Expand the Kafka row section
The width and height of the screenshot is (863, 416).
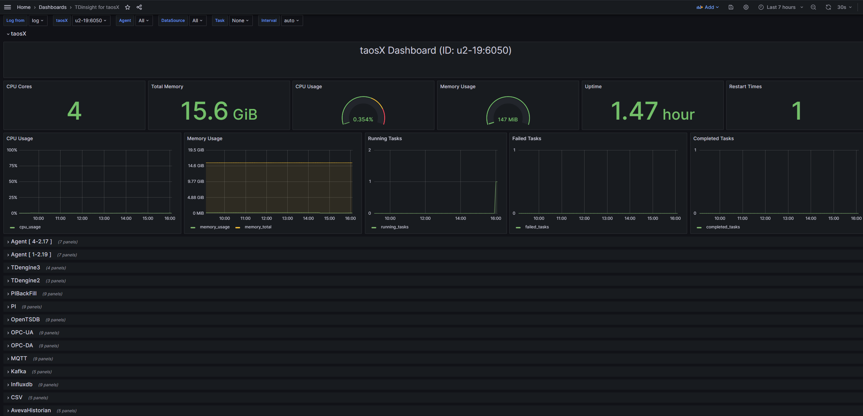(18, 372)
